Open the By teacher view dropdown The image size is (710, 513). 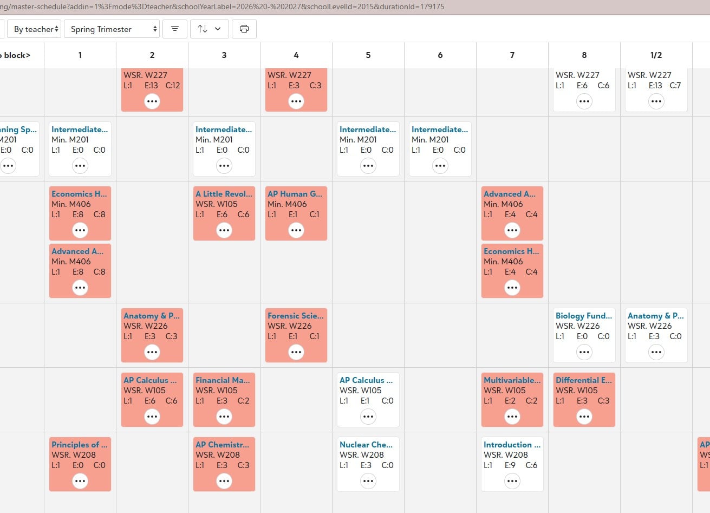(x=34, y=29)
